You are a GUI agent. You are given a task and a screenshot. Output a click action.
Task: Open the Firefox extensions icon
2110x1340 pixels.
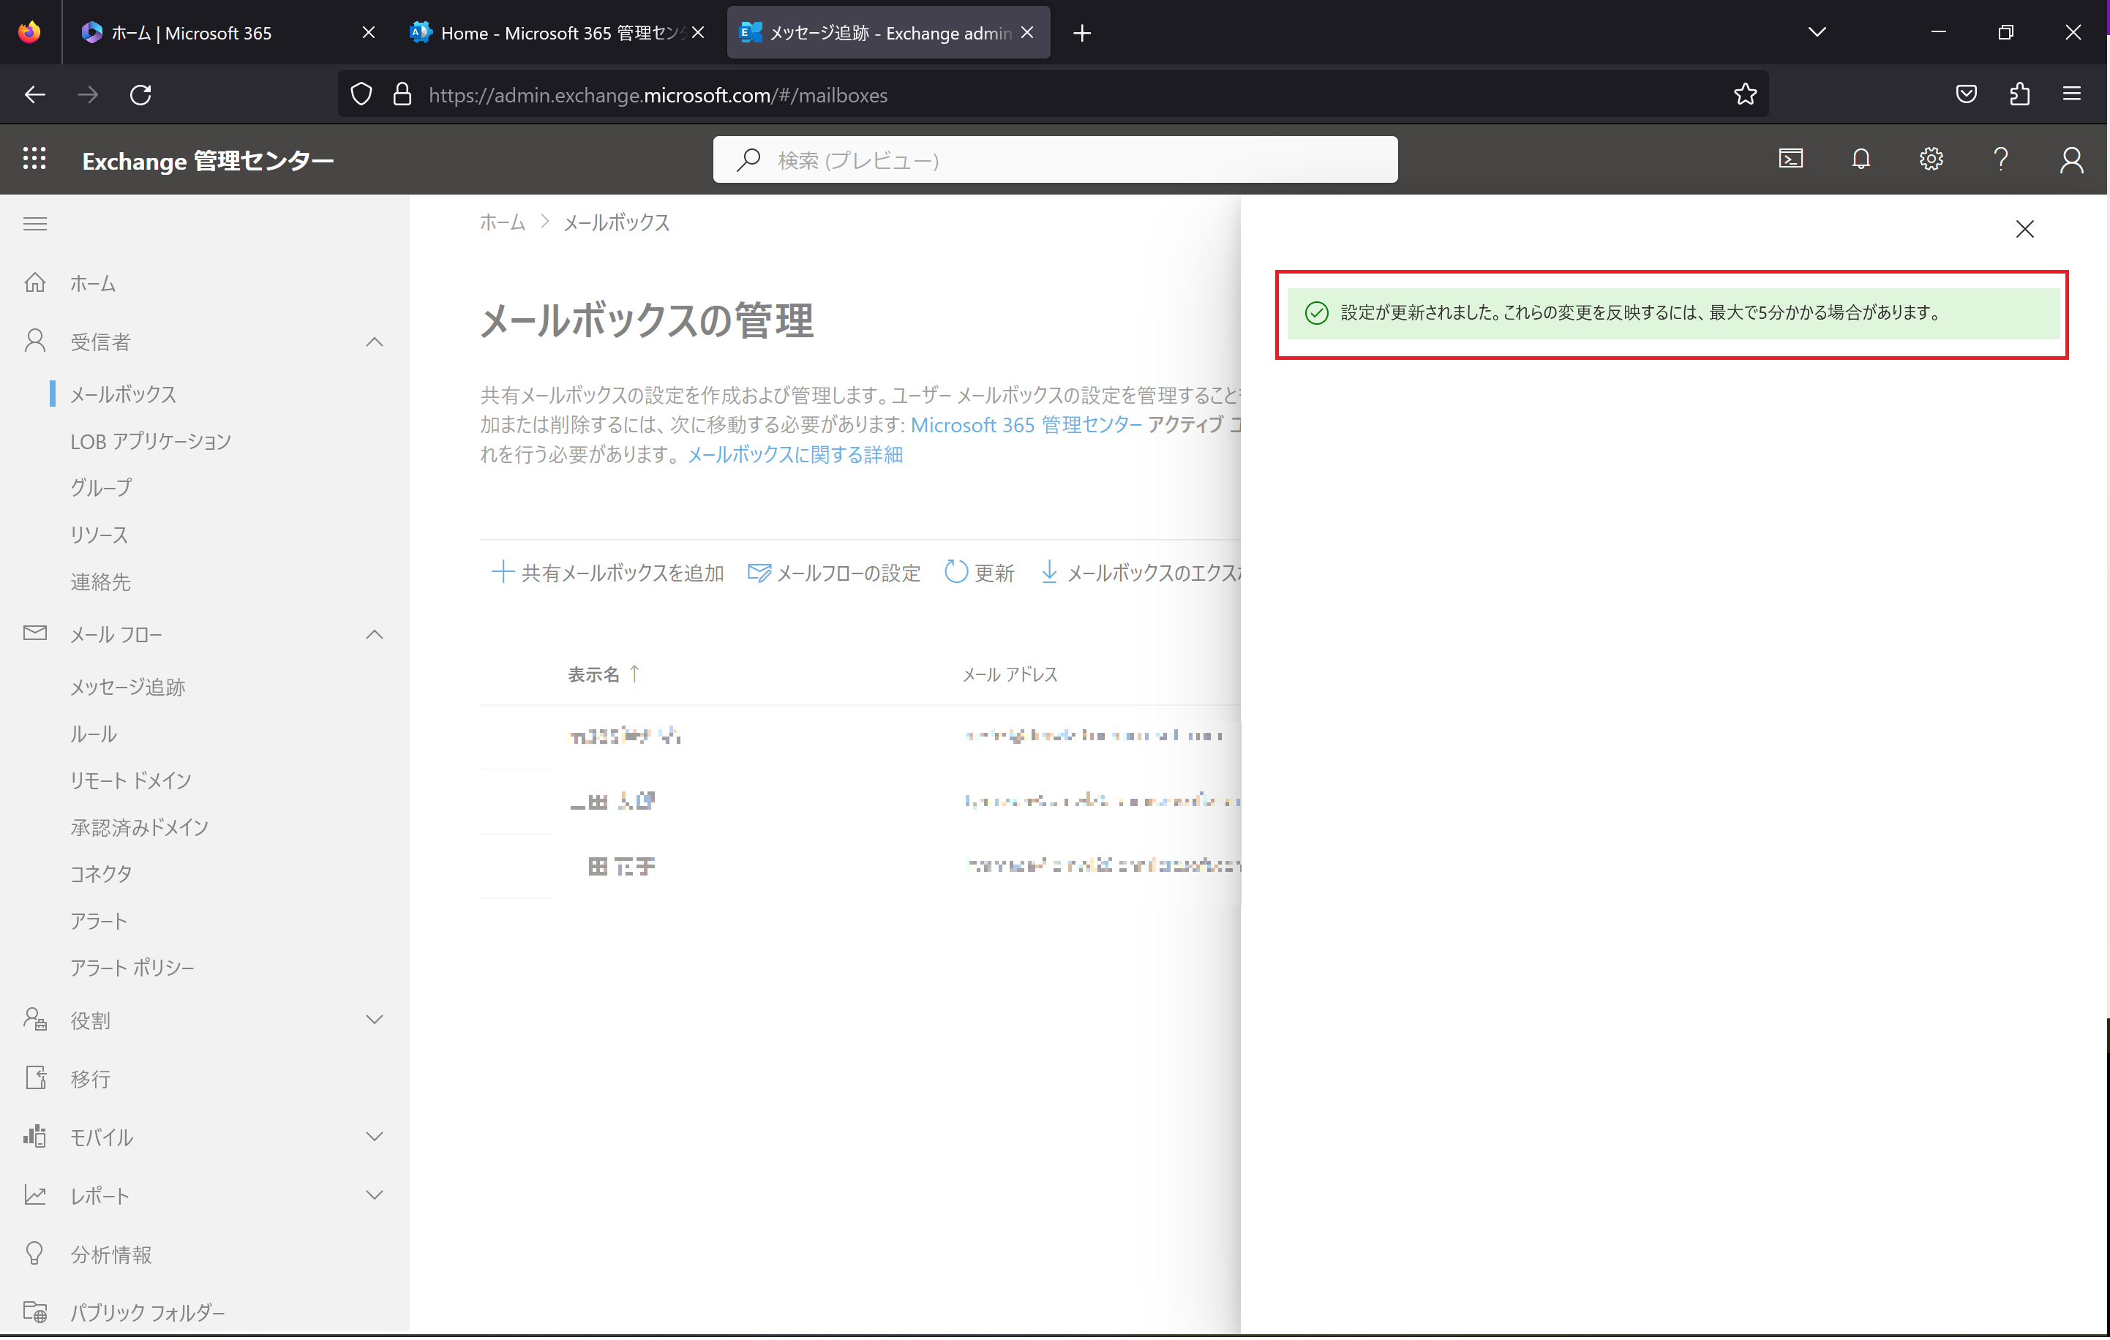(x=2020, y=94)
